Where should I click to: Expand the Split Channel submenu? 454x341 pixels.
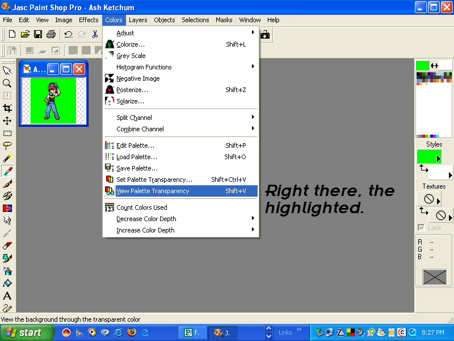click(x=180, y=118)
